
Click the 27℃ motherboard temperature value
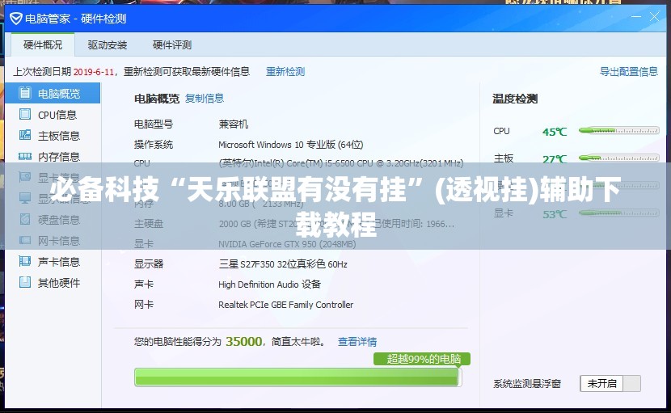click(x=554, y=159)
